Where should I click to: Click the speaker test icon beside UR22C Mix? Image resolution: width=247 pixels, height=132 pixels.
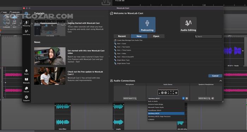coord(212,98)
